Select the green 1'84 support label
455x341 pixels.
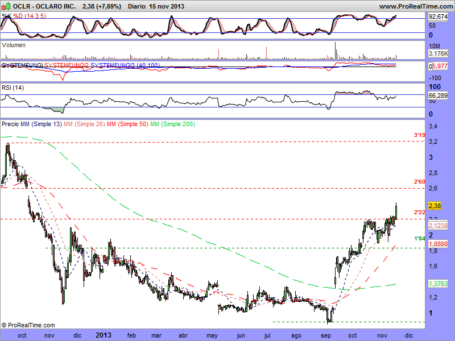(x=419, y=239)
